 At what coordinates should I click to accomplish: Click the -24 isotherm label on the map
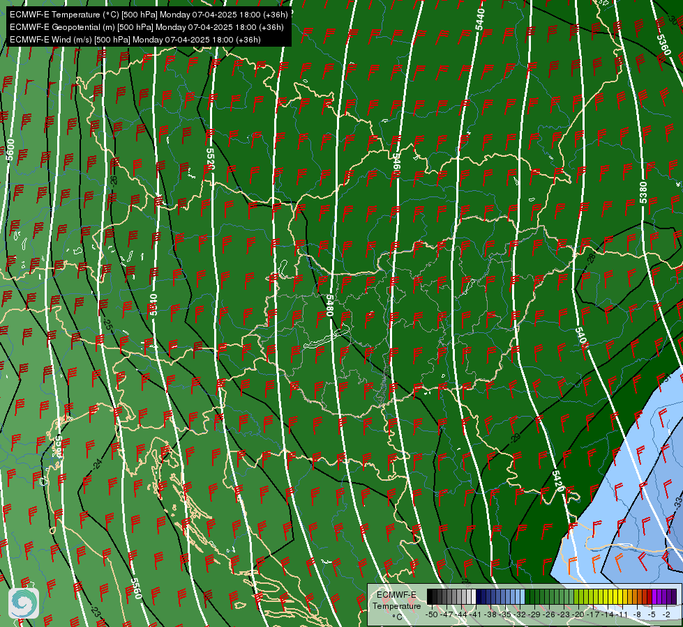point(97,464)
